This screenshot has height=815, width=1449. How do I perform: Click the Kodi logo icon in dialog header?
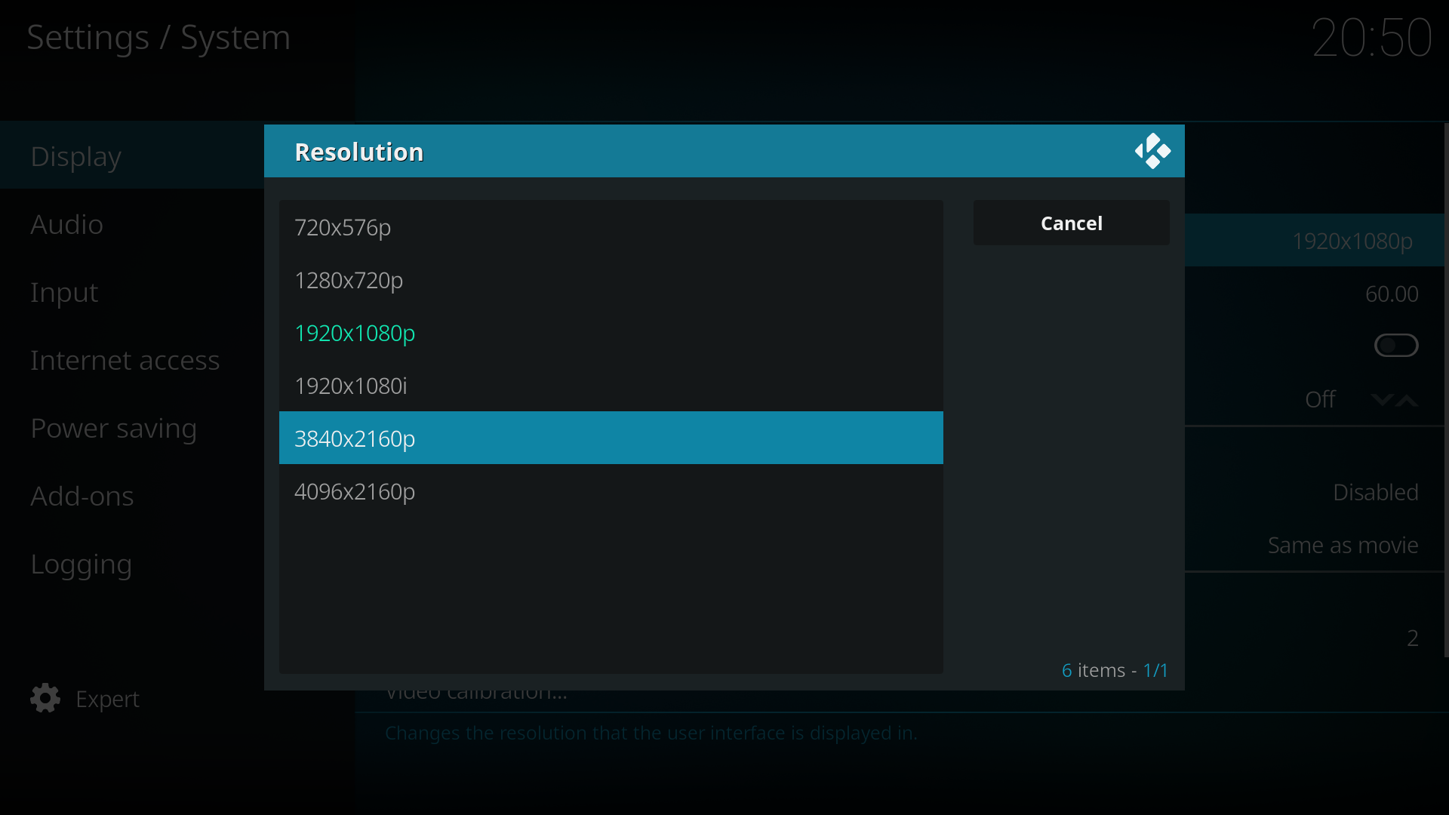pos(1152,151)
